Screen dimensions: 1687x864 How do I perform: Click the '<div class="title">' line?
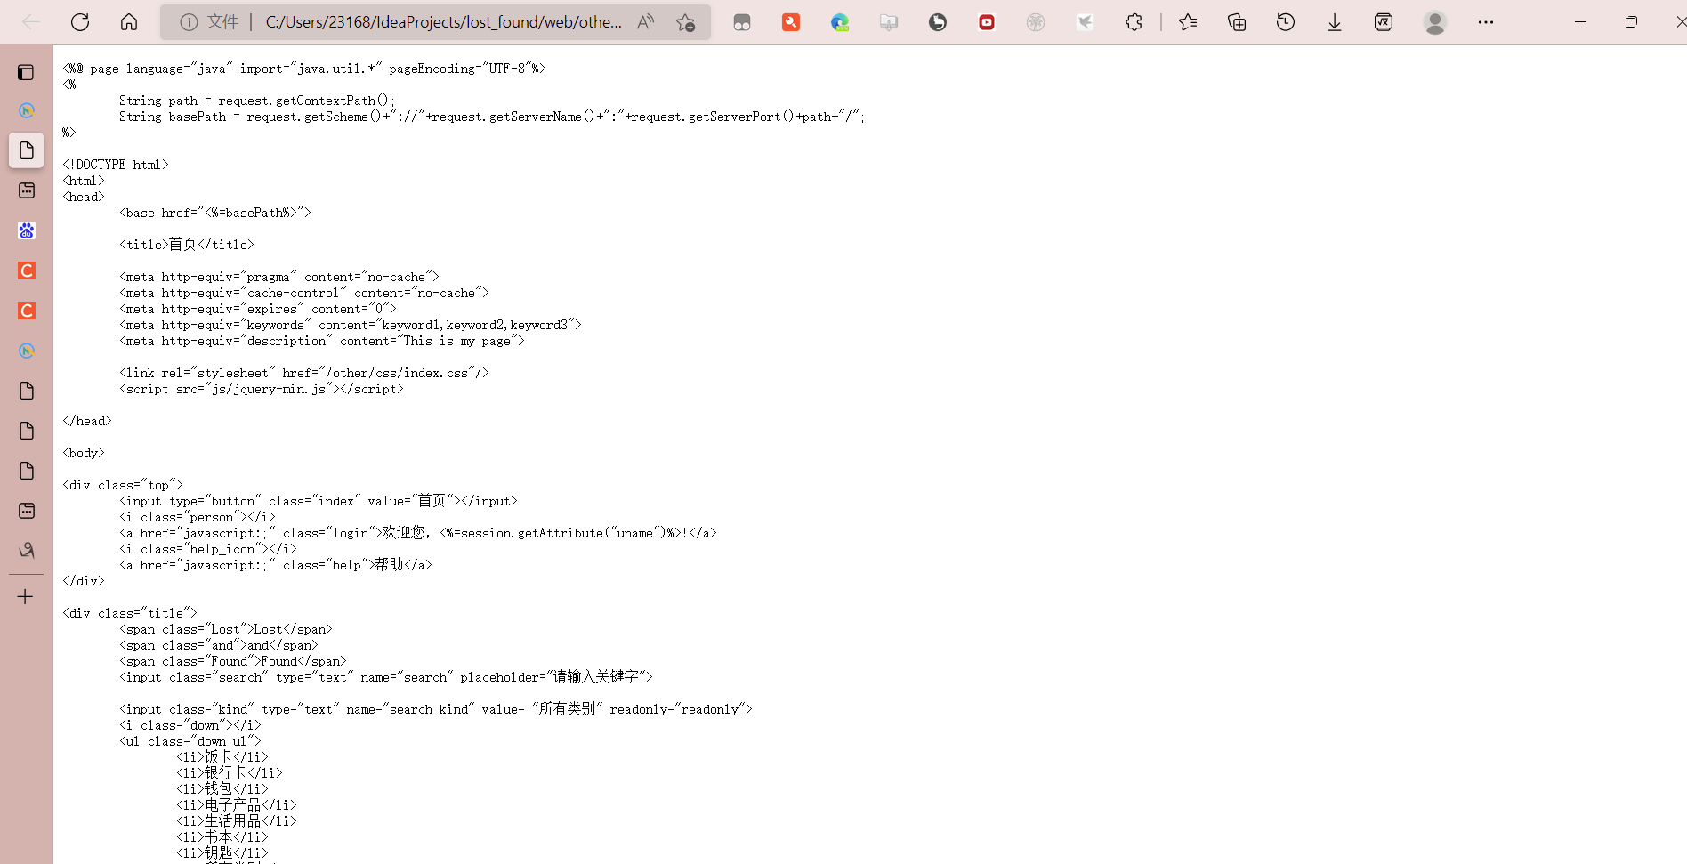(130, 613)
